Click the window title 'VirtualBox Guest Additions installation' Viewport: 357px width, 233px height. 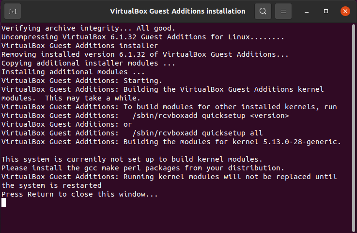(x=178, y=11)
